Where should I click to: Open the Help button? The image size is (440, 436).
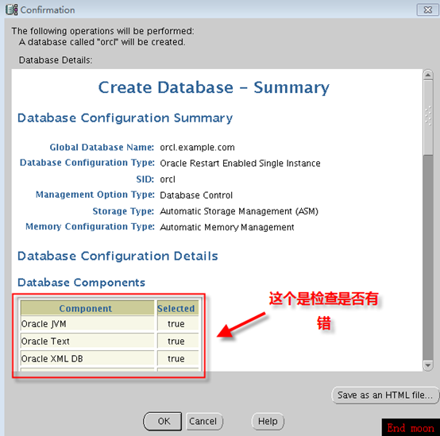(x=268, y=421)
